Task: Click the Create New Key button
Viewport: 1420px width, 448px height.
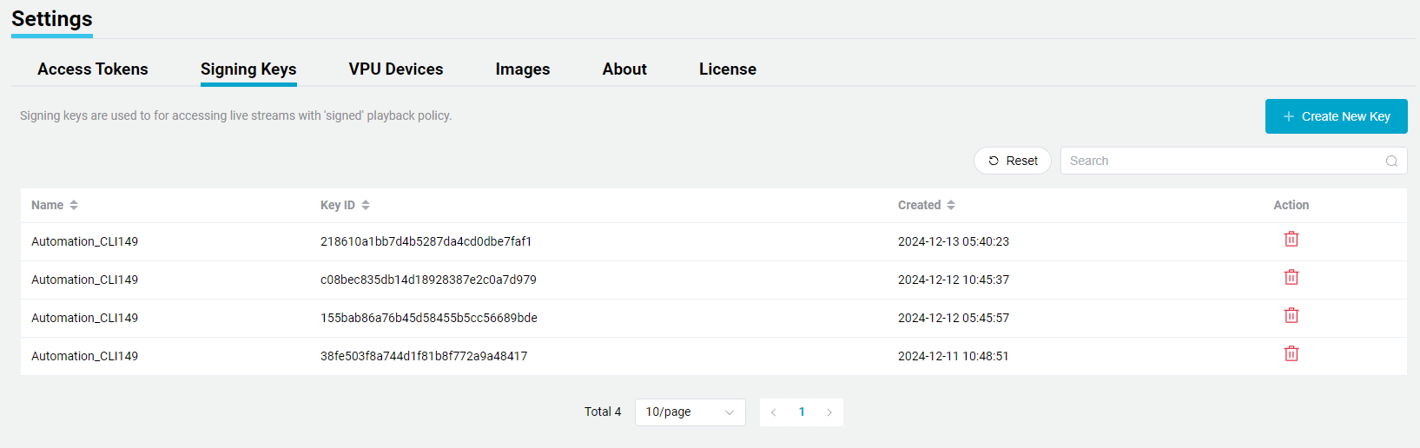Action: (1336, 116)
